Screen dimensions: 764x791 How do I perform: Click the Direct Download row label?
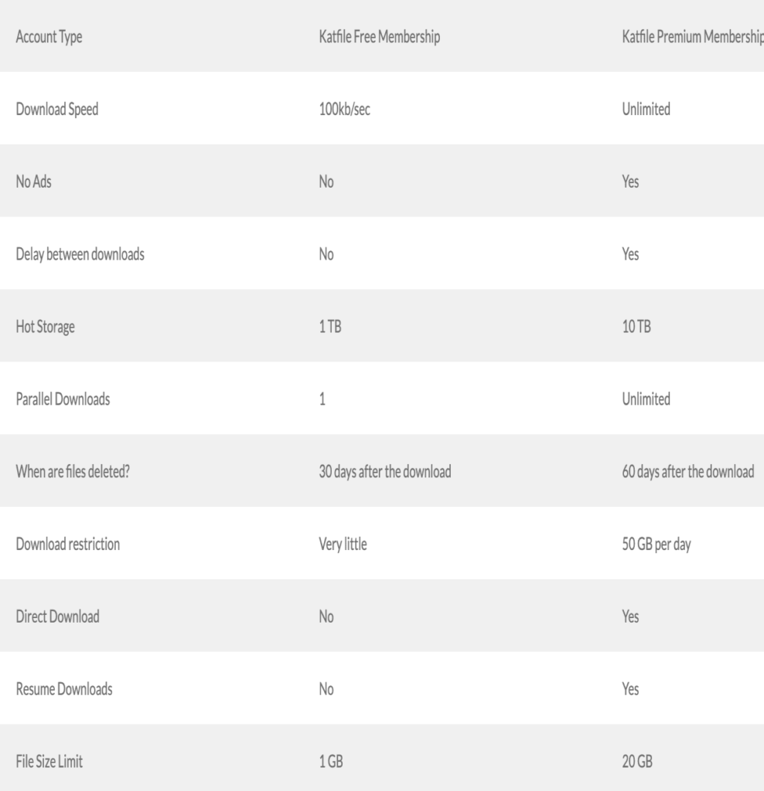pos(57,617)
